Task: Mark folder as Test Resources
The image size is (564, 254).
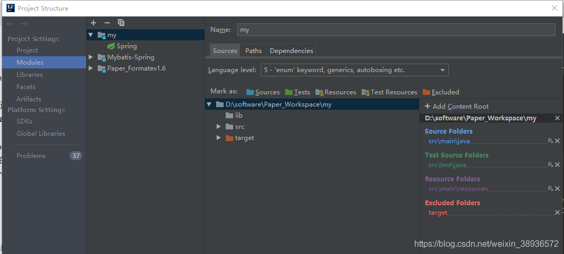Action: (390, 92)
